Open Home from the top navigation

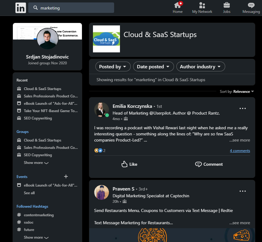tap(177, 8)
